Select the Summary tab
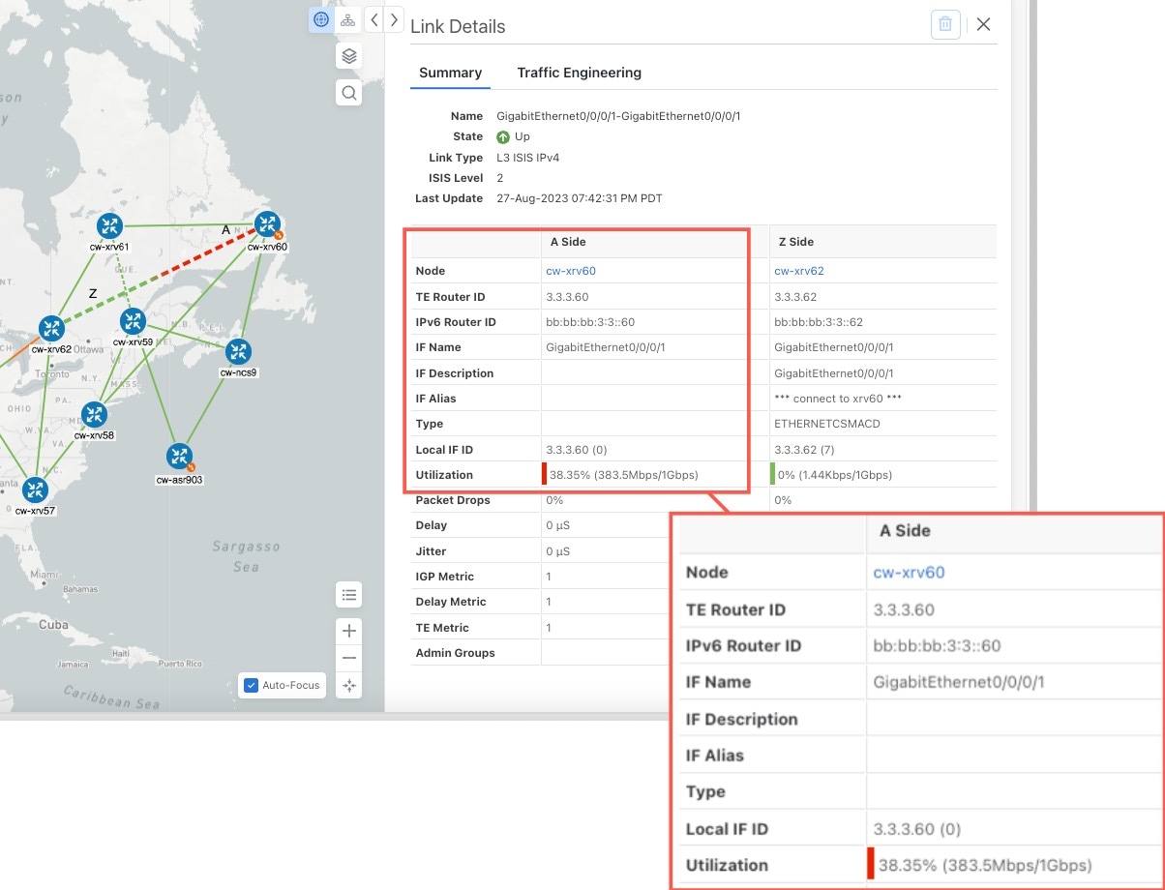The height and width of the screenshot is (890, 1165). 450,73
